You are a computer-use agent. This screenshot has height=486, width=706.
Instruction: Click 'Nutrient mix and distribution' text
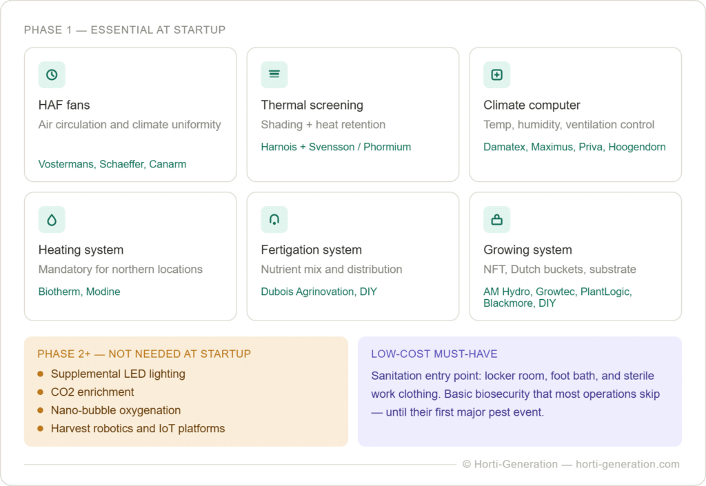tap(332, 270)
